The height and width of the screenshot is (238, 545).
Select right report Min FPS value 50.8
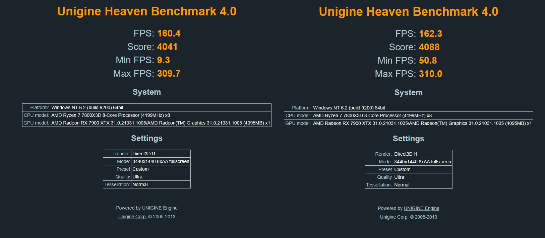coord(428,61)
